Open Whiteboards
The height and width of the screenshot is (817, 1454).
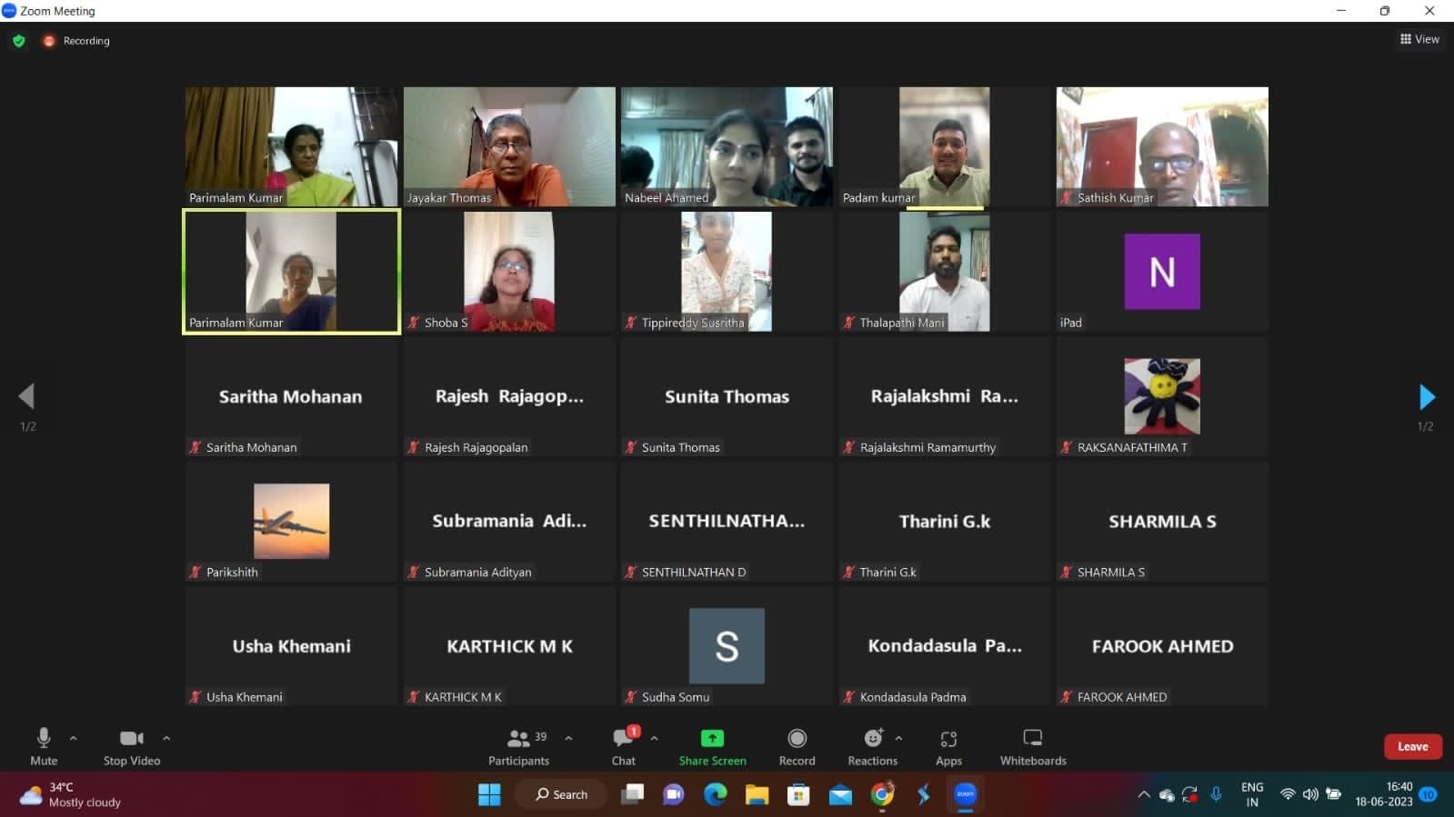(x=1033, y=746)
